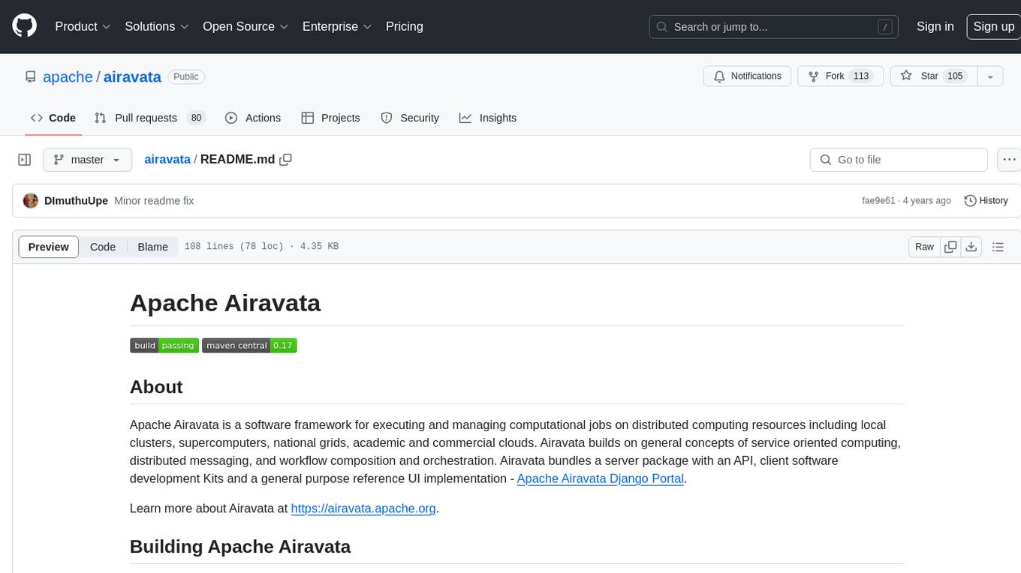
Task: Click the About heading
Action: (x=156, y=387)
